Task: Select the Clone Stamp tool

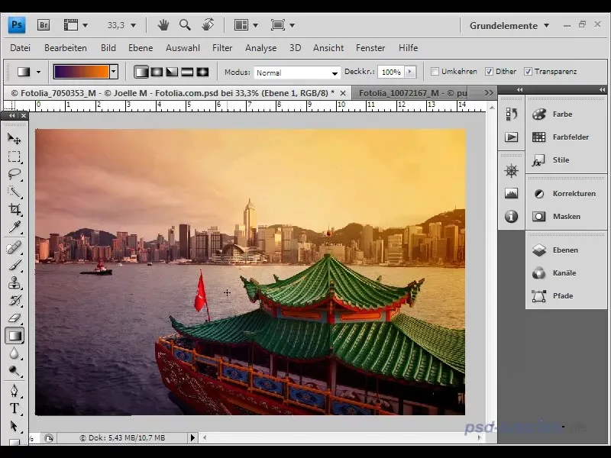Action: tap(15, 282)
